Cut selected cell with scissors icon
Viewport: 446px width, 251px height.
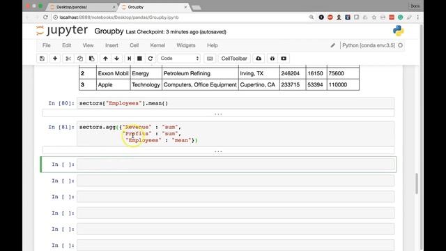tap(68, 59)
